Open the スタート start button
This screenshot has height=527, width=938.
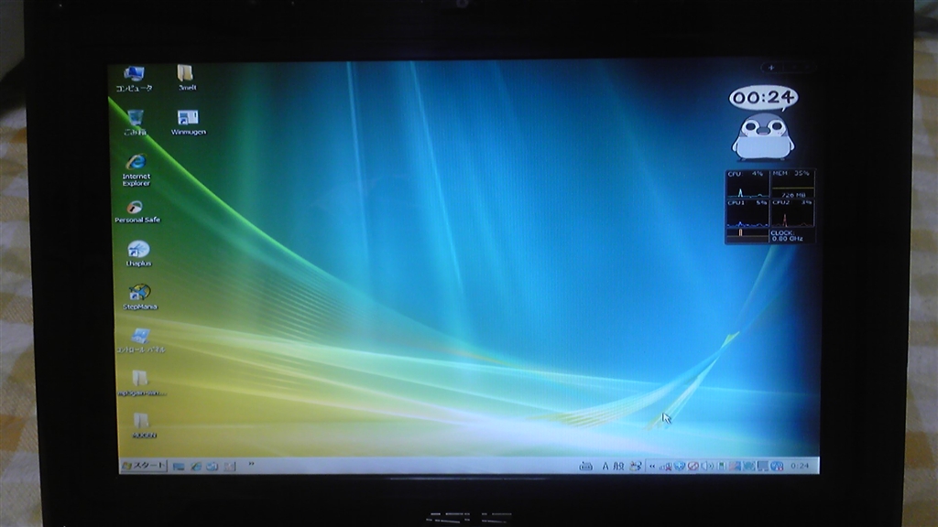143,466
